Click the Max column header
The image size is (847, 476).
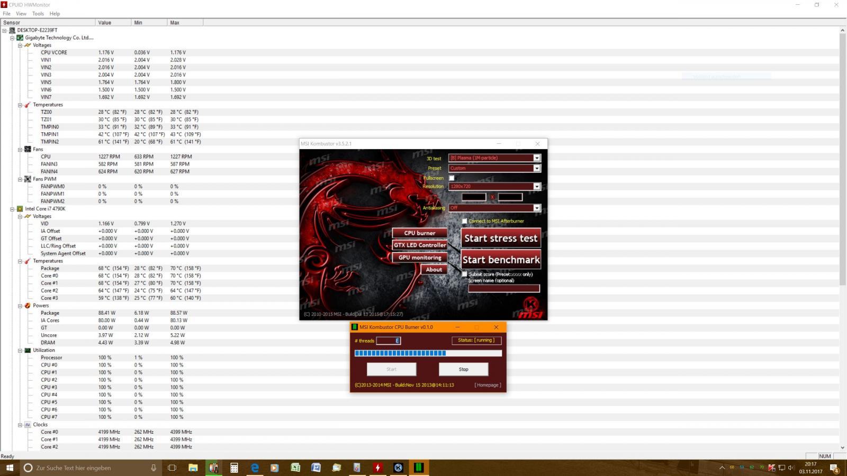(x=185, y=23)
